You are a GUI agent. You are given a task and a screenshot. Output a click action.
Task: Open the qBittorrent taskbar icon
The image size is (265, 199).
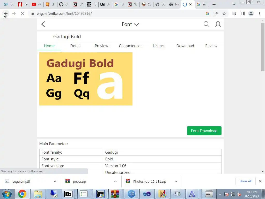(x=131, y=194)
